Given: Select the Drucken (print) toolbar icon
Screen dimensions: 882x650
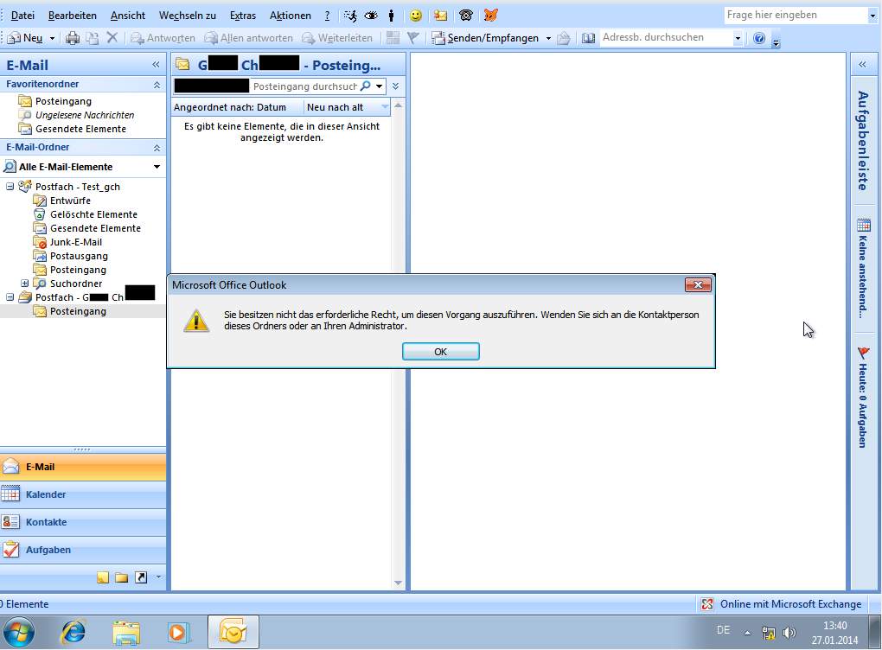Looking at the screenshot, I should click(x=73, y=37).
